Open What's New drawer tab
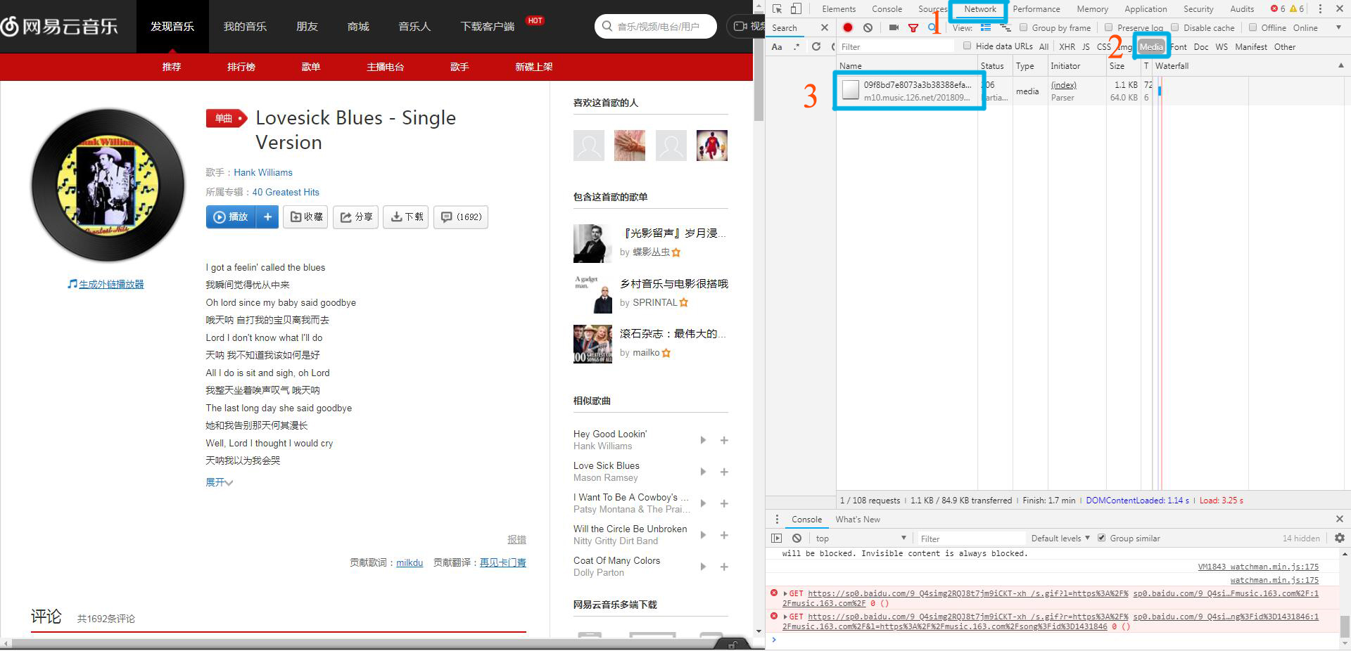The image size is (1351, 651). tap(858, 520)
